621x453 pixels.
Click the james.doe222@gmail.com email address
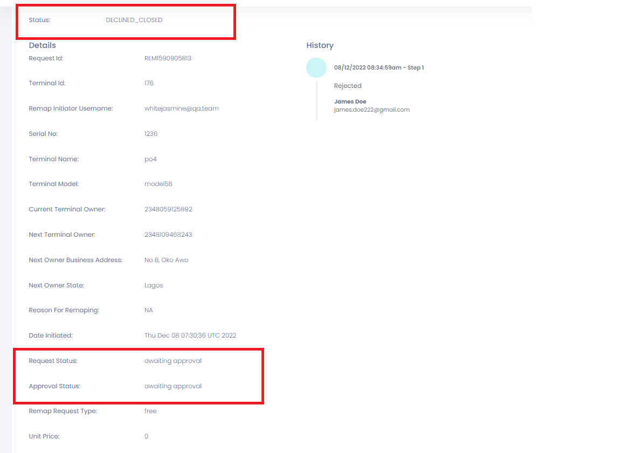(371, 109)
